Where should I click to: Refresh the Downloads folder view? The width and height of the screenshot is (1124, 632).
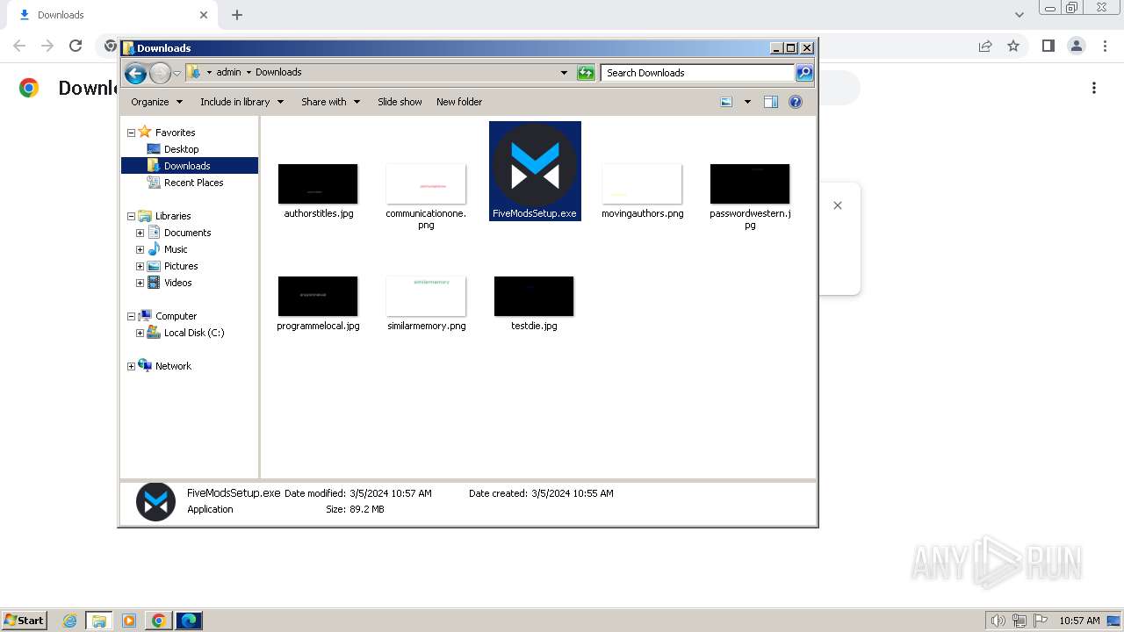tap(586, 73)
